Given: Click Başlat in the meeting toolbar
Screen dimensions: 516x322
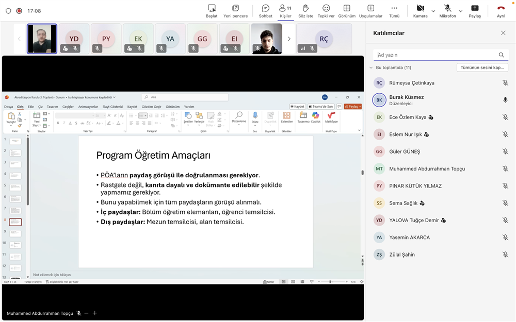Looking at the screenshot, I should click(212, 9).
